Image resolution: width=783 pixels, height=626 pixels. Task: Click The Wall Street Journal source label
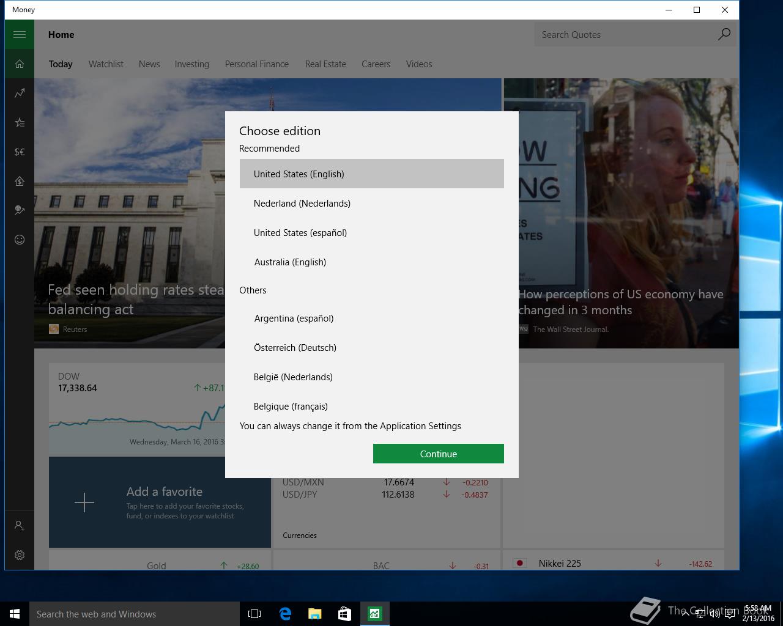click(571, 330)
